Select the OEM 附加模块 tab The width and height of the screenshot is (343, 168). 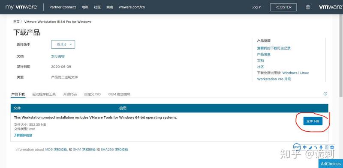tap(119, 94)
